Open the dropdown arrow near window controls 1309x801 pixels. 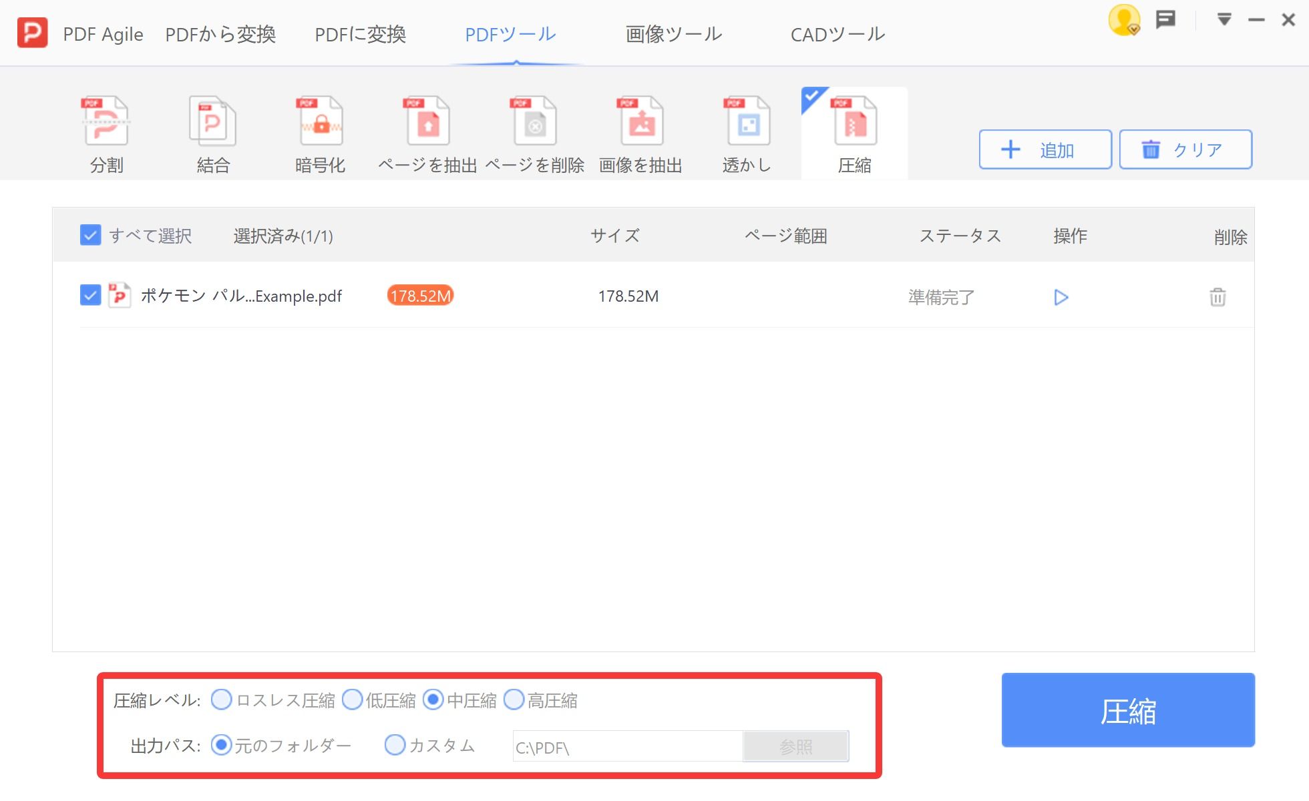pyautogui.click(x=1225, y=19)
